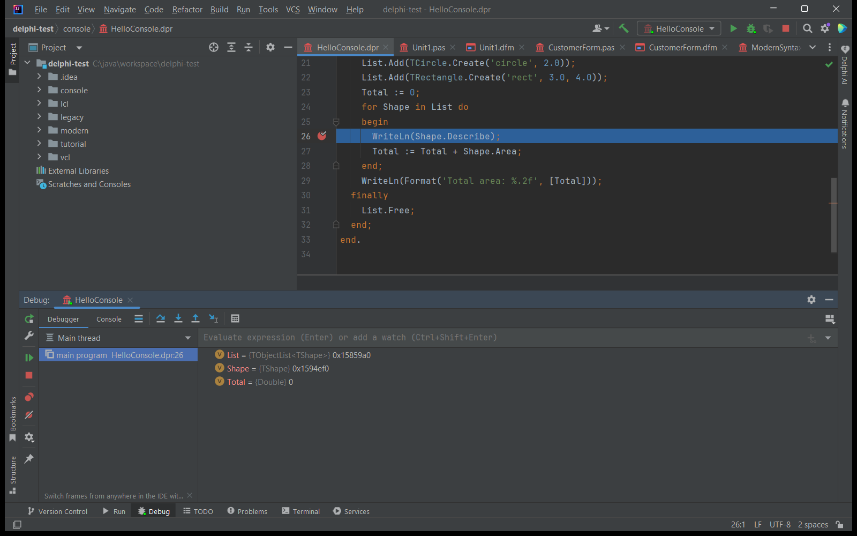
Task: Collapse all in the Project panel
Action: (x=249, y=47)
